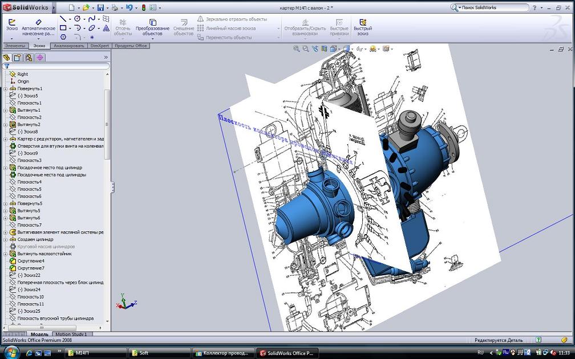Image resolution: width=575 pixels, height=359 pixels.
Task: Switch to the Продукты Office tab
Action: tap(131, 46)
